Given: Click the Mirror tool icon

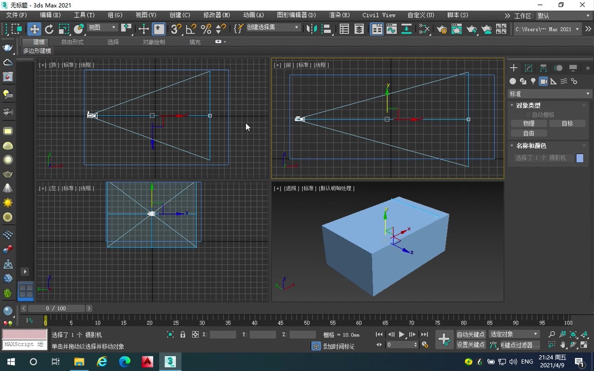Looking at the screenshot, I should [x=311, y=29].
